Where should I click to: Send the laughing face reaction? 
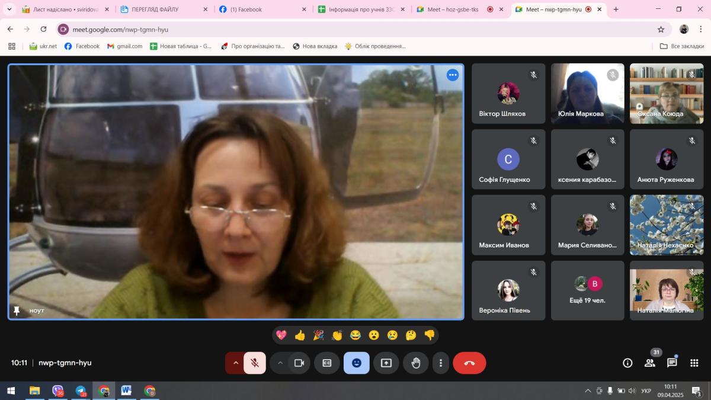click(355, 335)
